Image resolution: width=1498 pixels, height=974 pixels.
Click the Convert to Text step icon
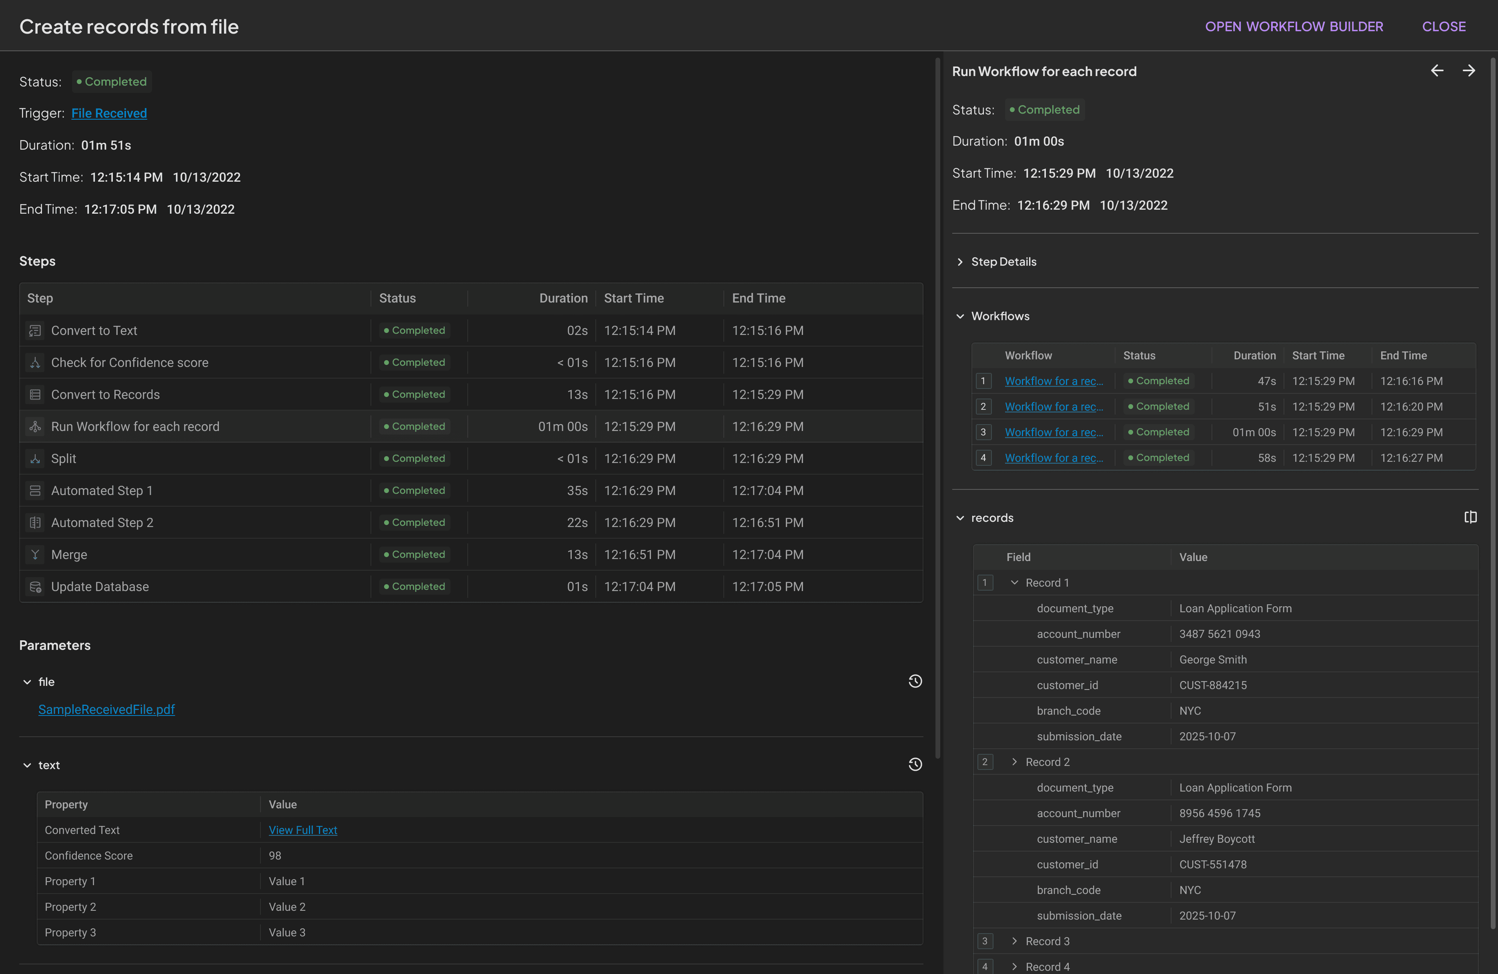[x=35, y=330]
